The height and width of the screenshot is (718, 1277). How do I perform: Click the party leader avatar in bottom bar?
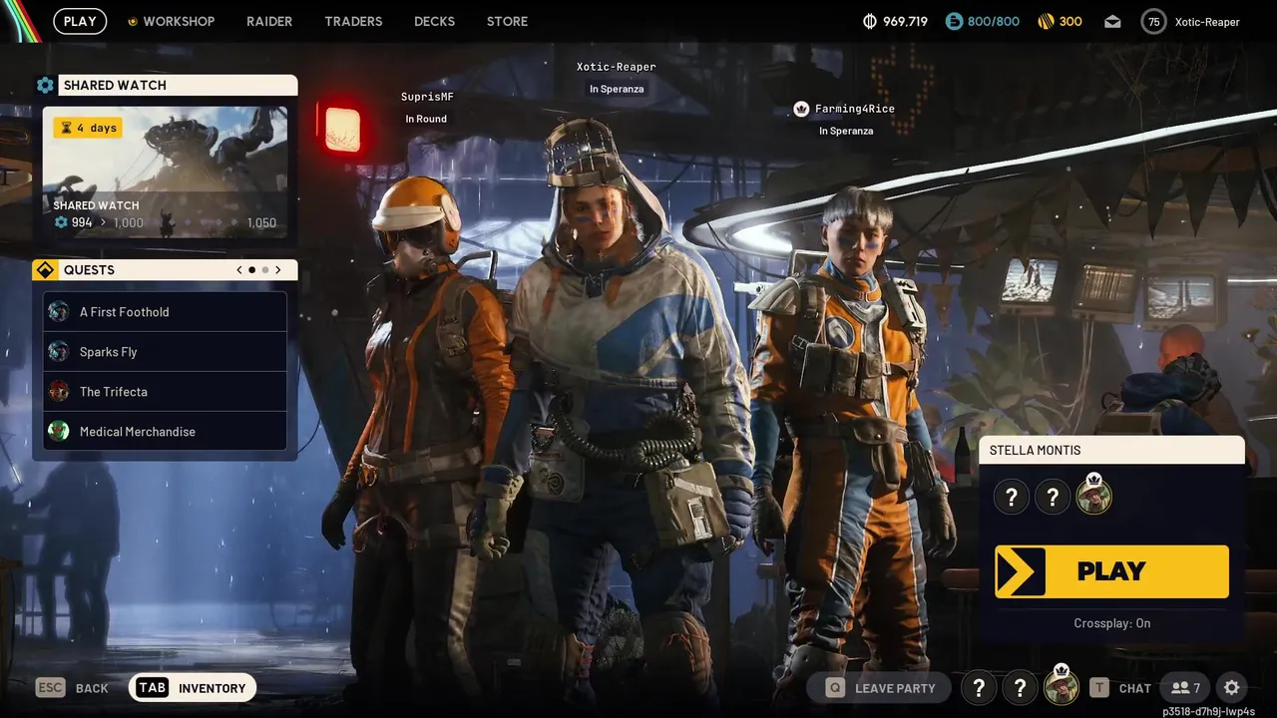tap(1061, 686)
